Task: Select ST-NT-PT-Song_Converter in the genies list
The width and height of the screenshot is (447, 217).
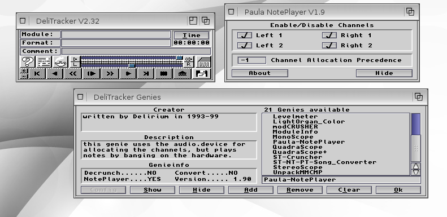Action: tap(336, 162)
